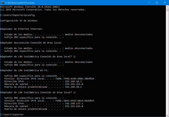This screenshot has width=169, height=117.
Task: Click the IPv4 address 192.168.137.1
Action: point(74,103)
